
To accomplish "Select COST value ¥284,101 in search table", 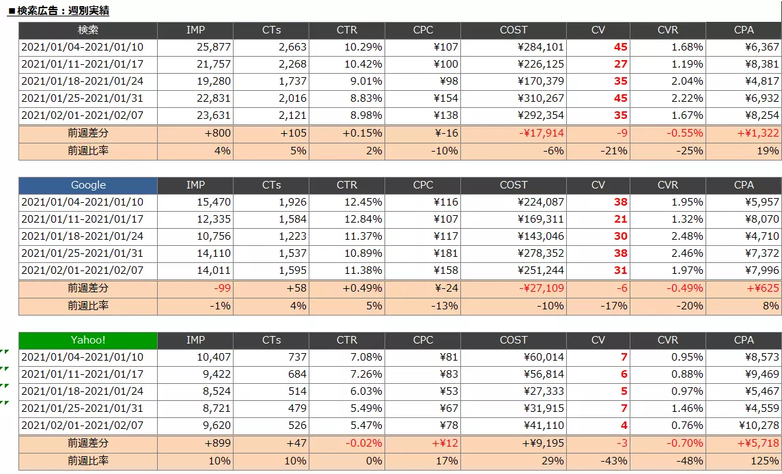I will [514, 47].
